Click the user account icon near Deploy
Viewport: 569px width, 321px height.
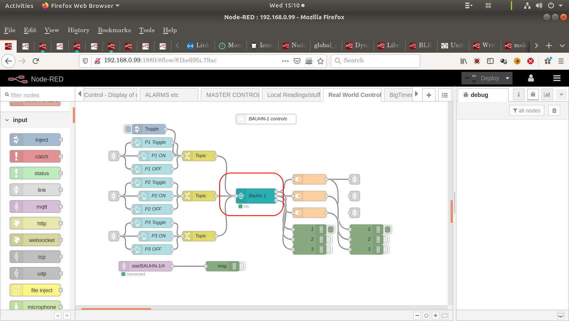coord(531,78)
